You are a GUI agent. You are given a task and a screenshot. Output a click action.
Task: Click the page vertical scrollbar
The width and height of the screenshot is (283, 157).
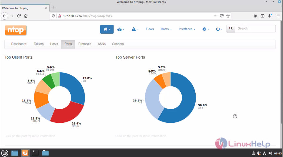pos(281,72)
